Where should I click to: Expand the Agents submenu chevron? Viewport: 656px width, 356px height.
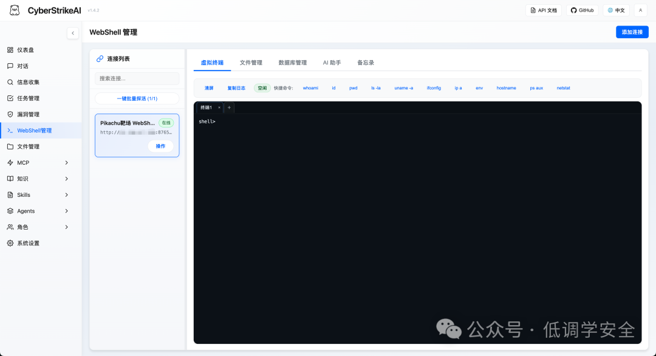67,211
